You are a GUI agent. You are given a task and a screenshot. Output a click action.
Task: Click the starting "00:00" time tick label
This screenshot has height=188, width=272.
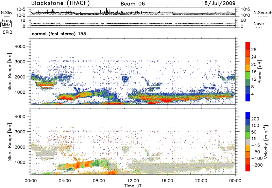pyautogui.click(x=31, y=181)
